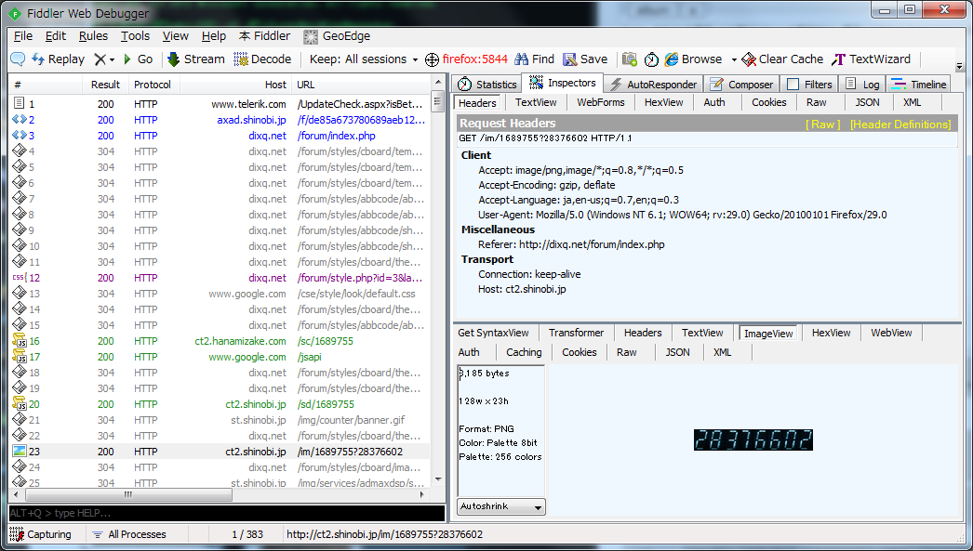Click the Save sessions icon
The width and height of the screenshot is (973, 551).
(x=570, y=59)
